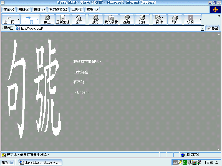Image resolution: width=222 pixels, height=166 pixels.
Task: Click the green flower-shaped tray icon
Action: click(199, 162)
